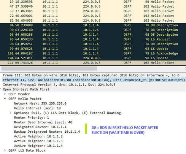Select packet 95 LS Request row
This screenshot has width=186, height=154.
pos(93,39)
